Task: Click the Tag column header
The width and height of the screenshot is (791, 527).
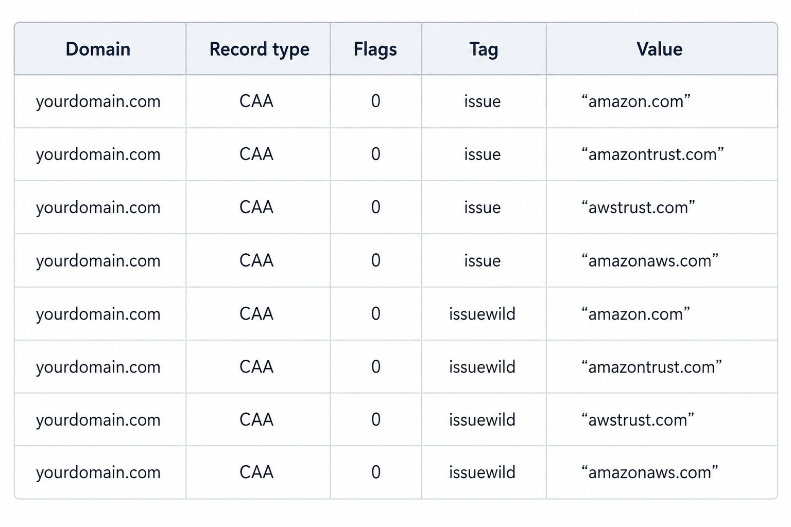Action: [484, 49]
